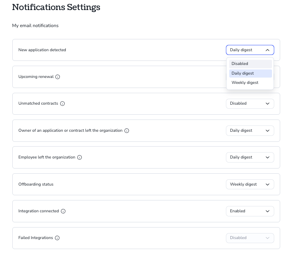Open Offboarding status Weekly digest dropdown
Screen dimensions: 298x255
tap(250, 184)
